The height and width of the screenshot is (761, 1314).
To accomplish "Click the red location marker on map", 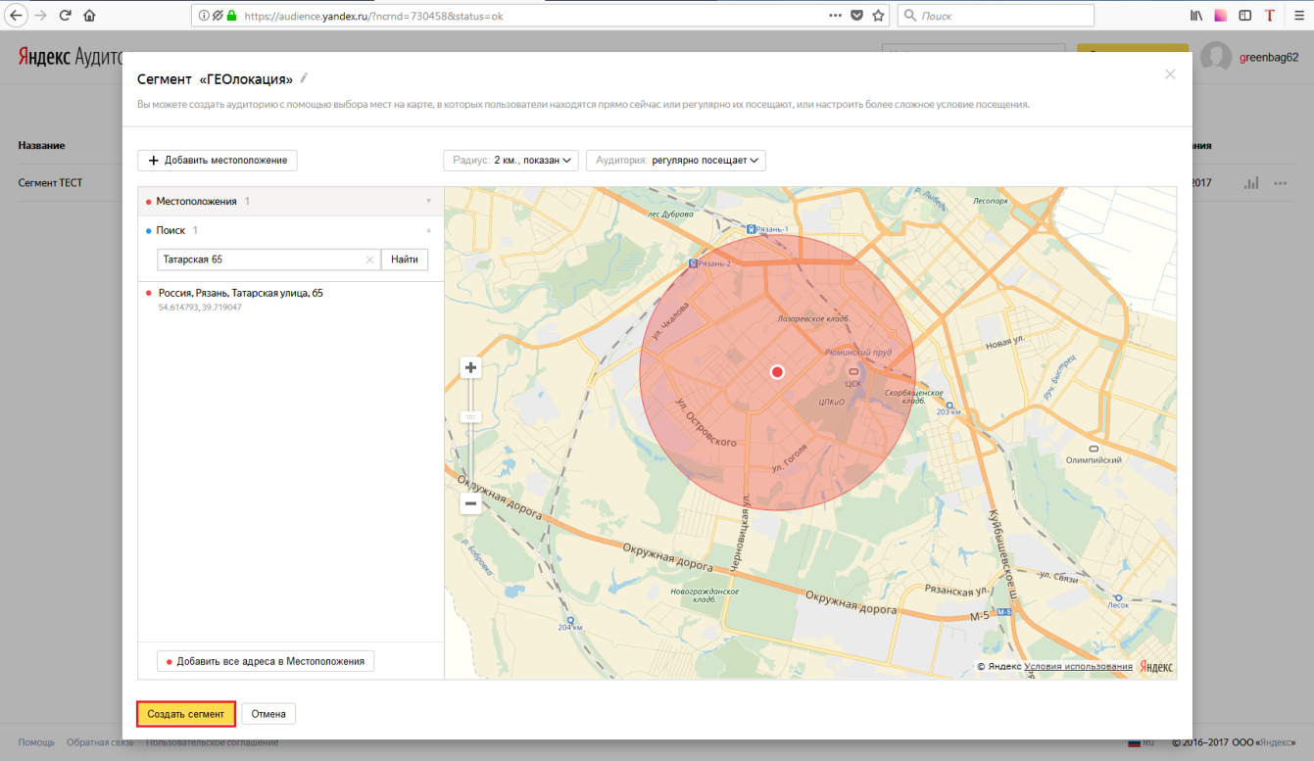I will [777, 372].
